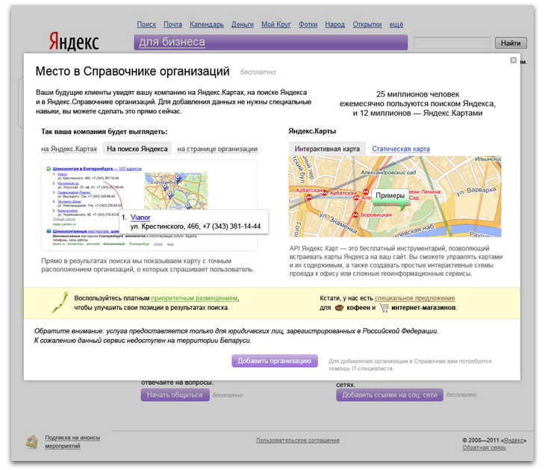Click the Найти search button
Screen dimensions: 545x470
click(511, 43)
